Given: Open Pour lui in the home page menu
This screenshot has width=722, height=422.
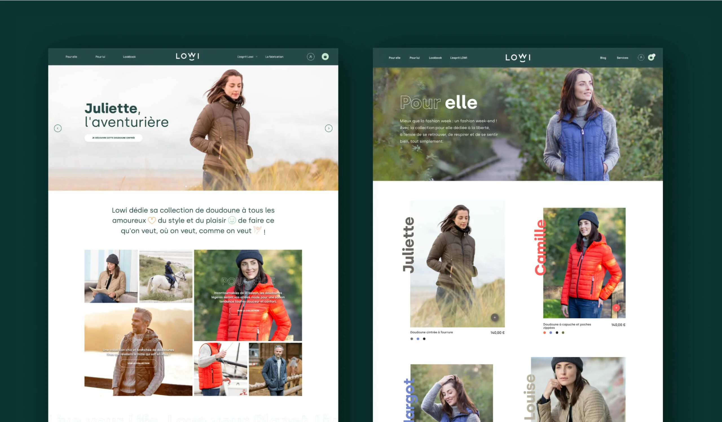Looking at the screenshot, I should pos(100,57).
